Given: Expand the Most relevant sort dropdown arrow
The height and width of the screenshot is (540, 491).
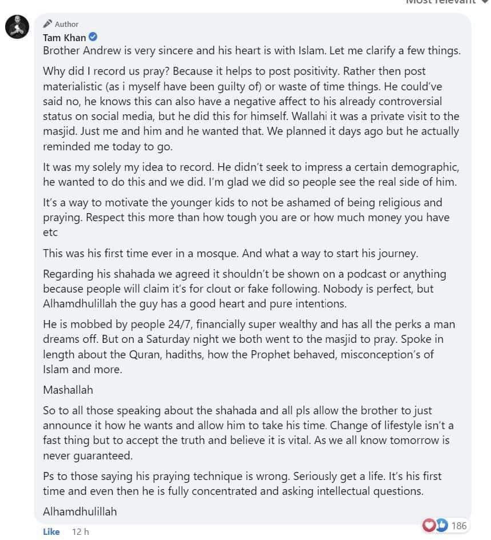Looking at the screenshot, I should pyautogui.click(x=485, y=1).
